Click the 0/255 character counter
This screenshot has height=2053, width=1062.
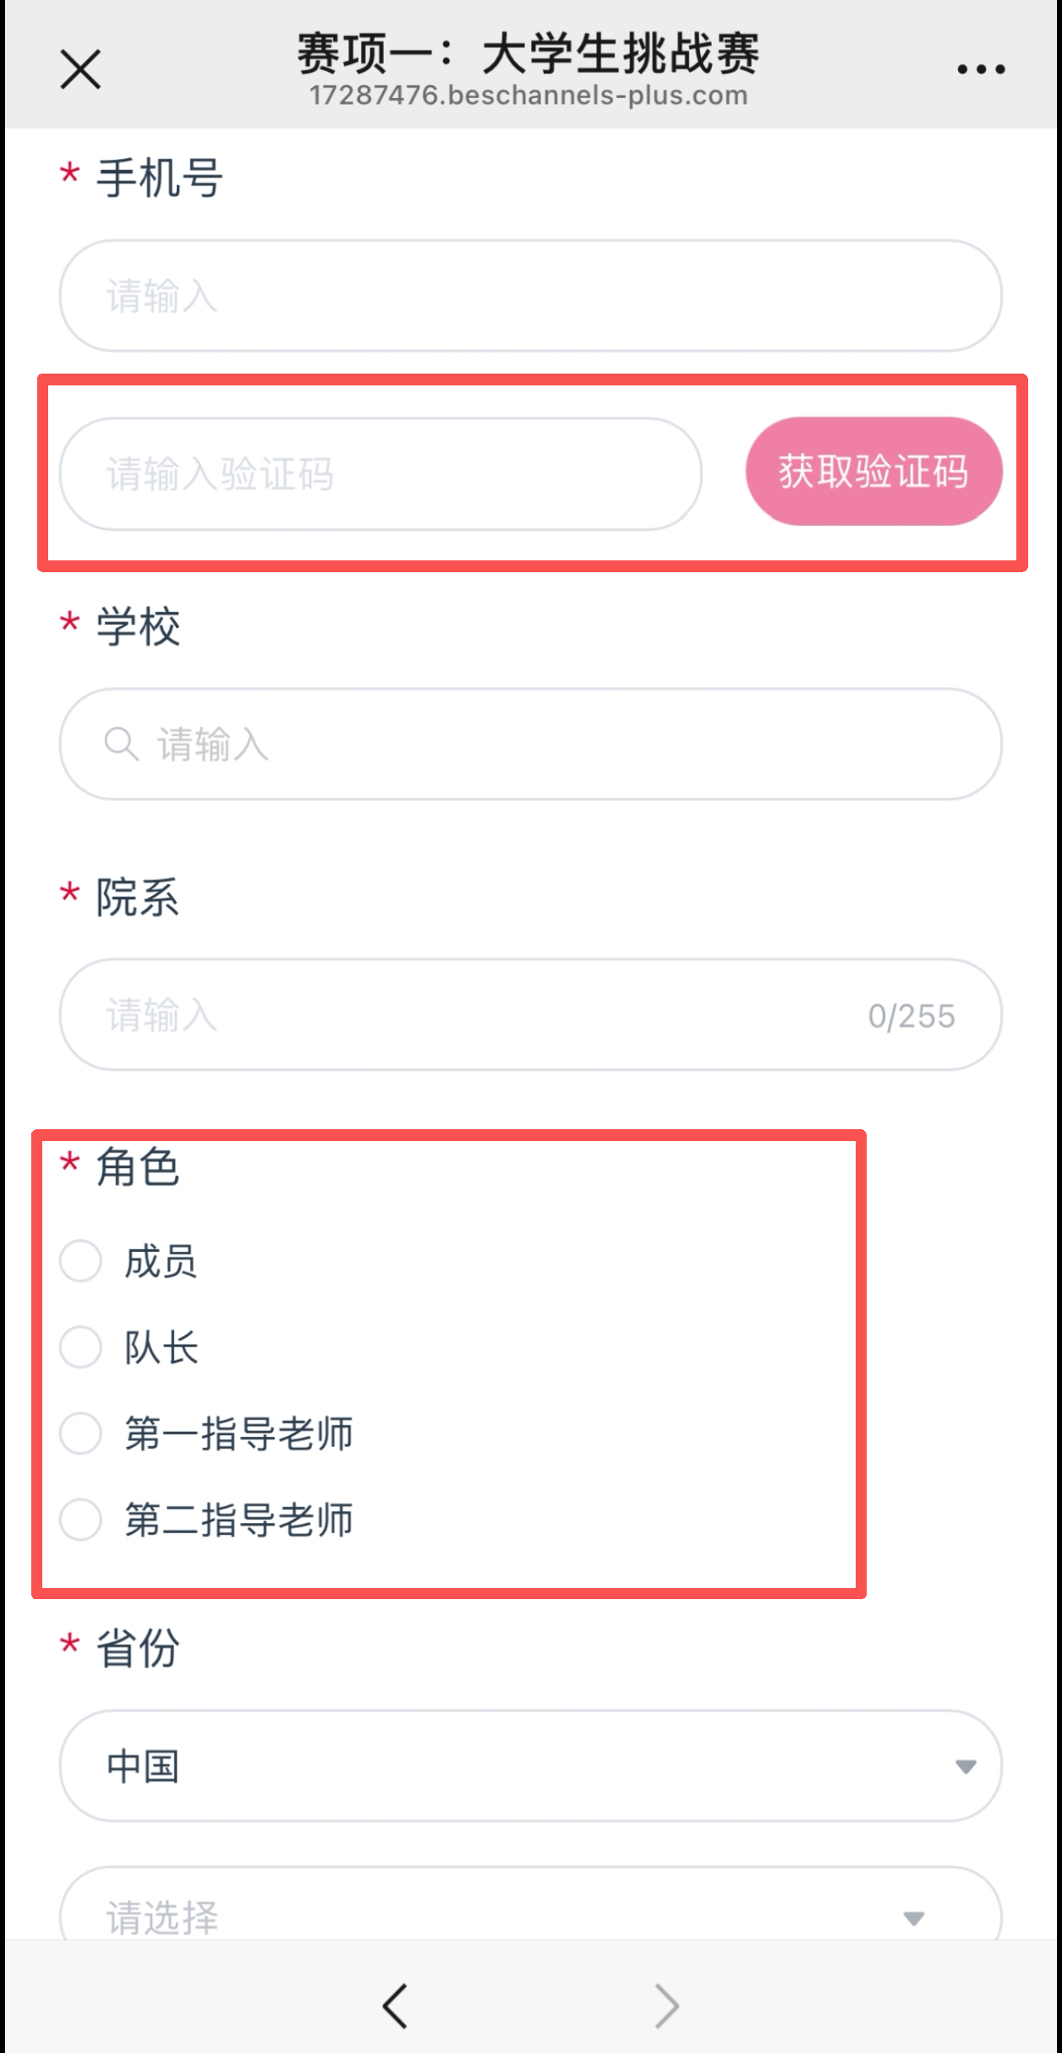click(911, 1016)
